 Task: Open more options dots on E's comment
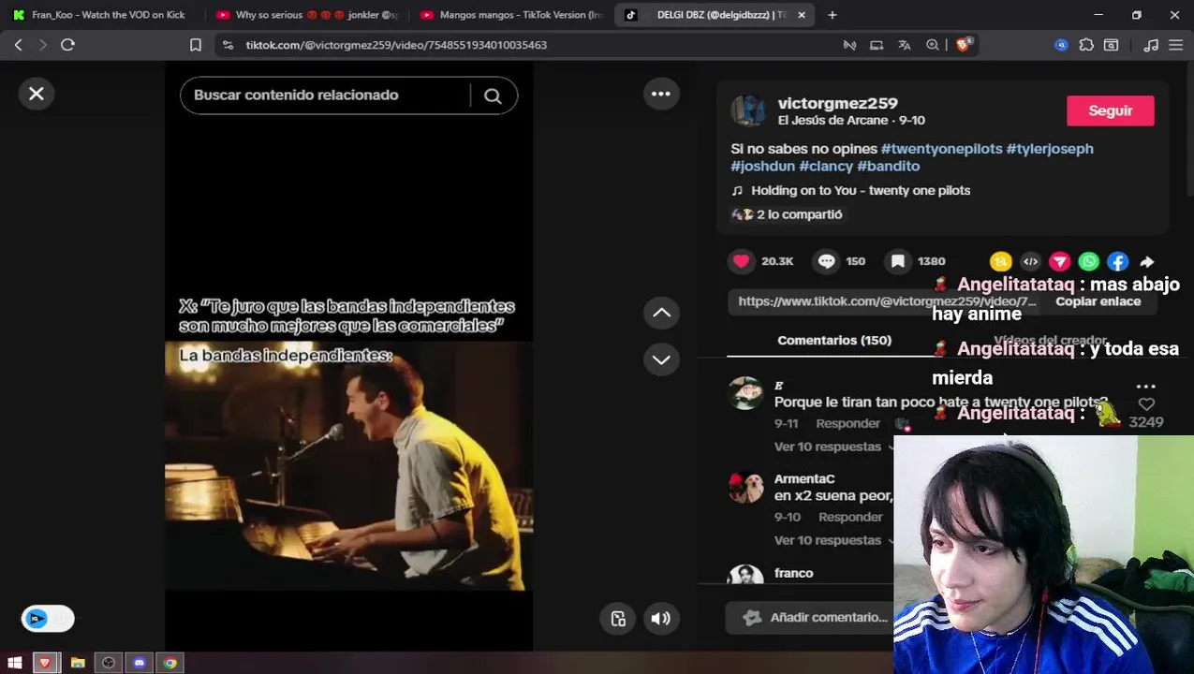point(1145,386)
